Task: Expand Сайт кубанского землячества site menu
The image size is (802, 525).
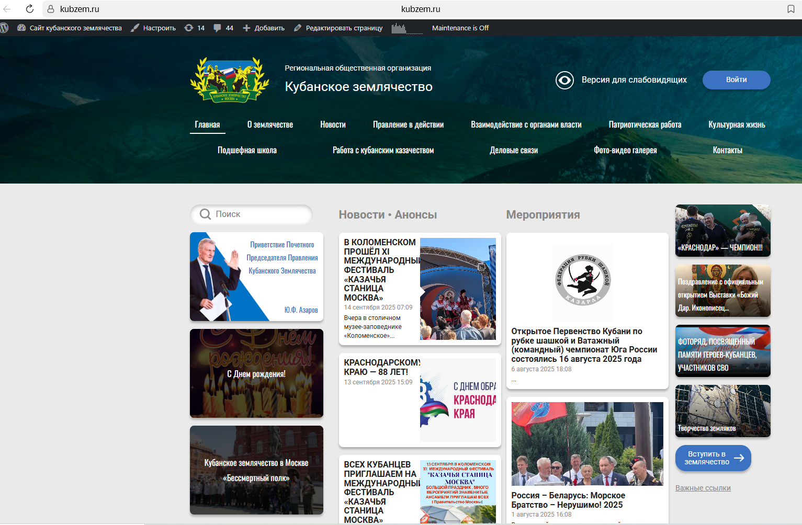Action: 70,28
